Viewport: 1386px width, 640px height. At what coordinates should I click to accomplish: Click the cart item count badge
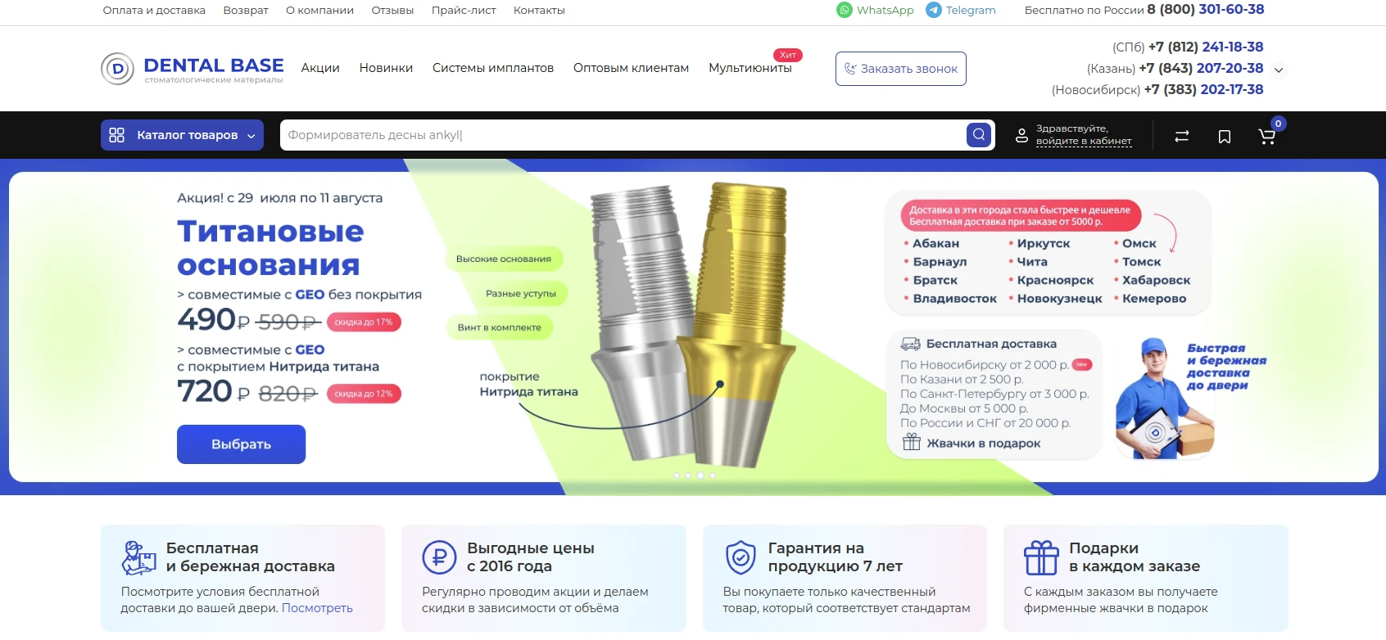click(x=1278, y=124)
